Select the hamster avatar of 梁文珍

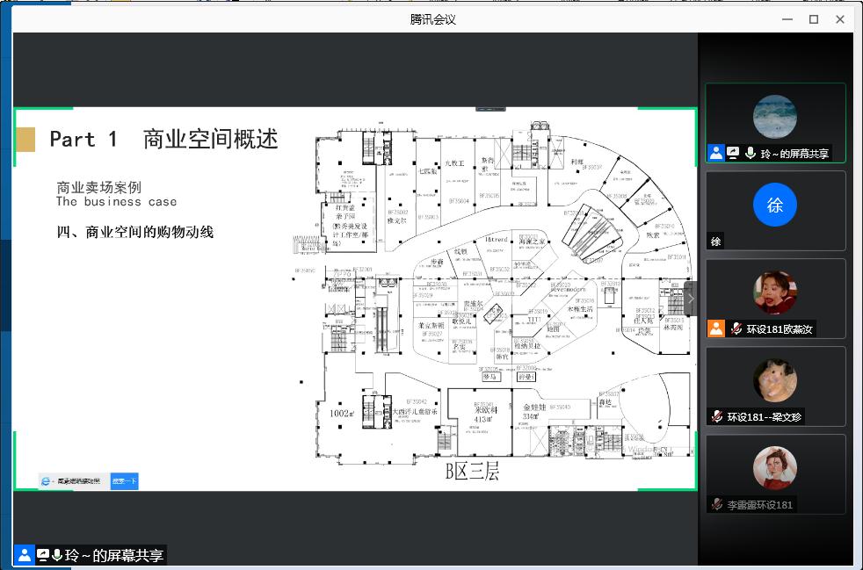tap(774, 380)
